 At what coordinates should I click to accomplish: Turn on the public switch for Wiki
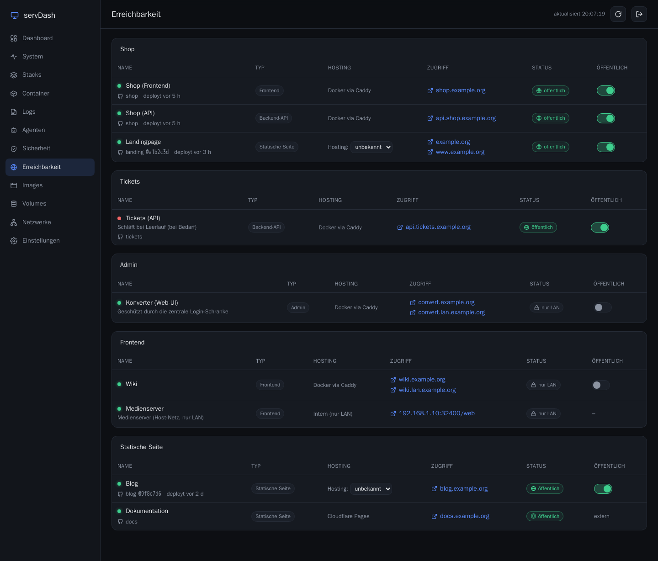[x=601, y=385]
